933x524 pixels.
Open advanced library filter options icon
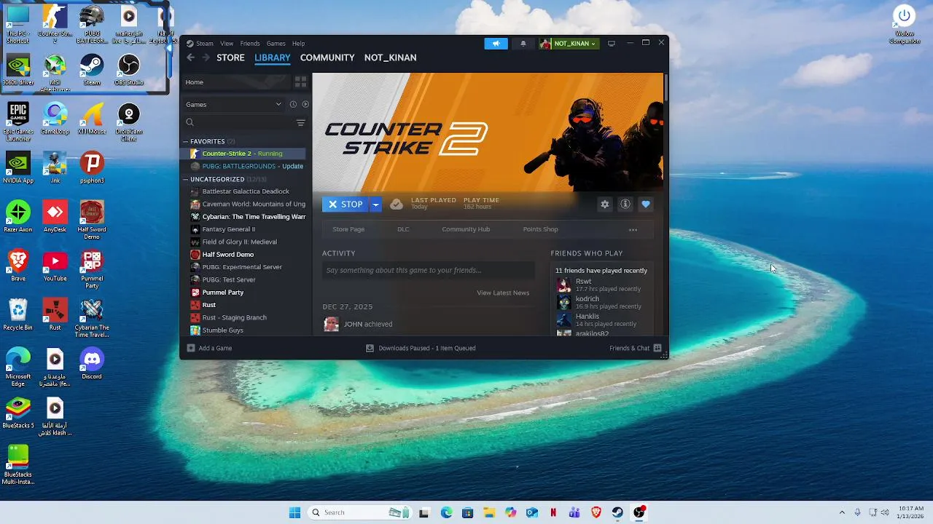point(300,123)
